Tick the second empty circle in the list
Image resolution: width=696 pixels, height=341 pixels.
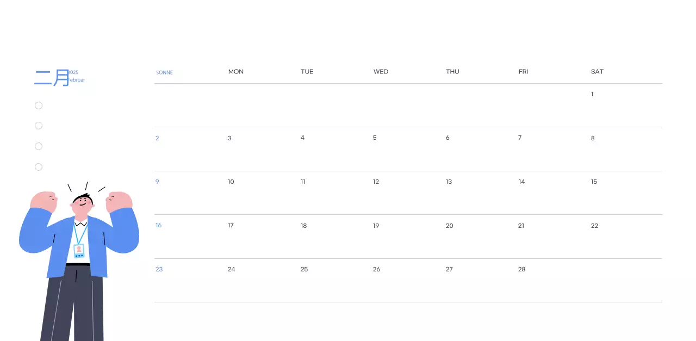pos(39,126)
